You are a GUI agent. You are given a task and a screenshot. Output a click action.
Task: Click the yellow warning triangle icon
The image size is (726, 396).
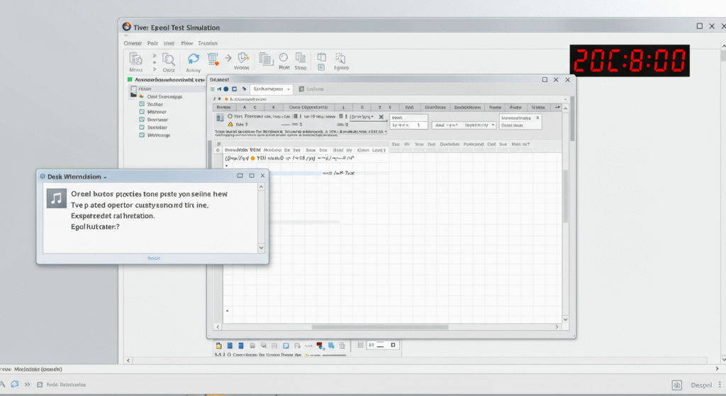230,124
